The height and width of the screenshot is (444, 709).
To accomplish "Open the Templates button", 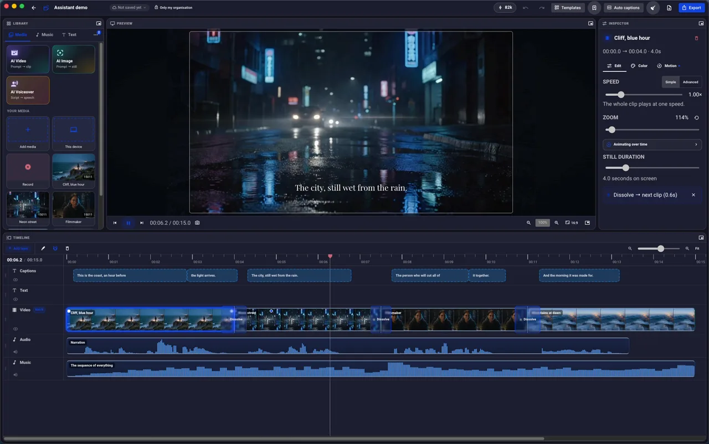I will point(568,8).
